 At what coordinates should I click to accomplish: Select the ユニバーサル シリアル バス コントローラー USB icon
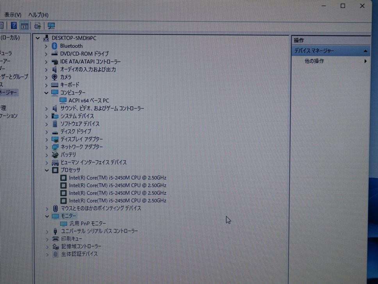[x=55, y=231]
